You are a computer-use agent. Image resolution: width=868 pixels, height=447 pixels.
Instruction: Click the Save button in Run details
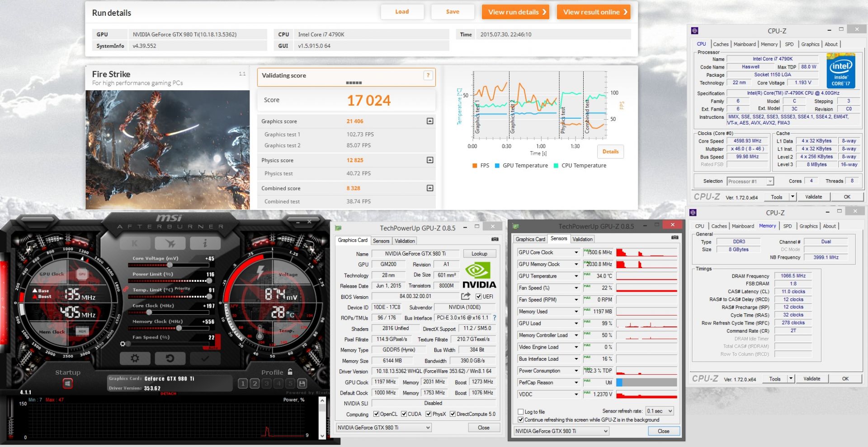[453, 12]
